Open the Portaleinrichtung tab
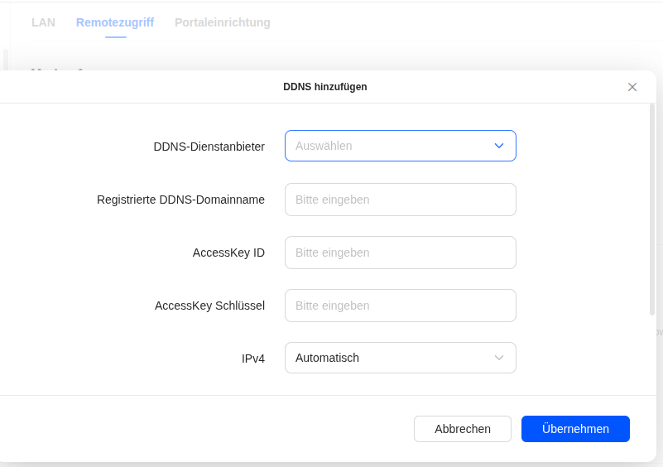The image size is (663, 467). [x=223, y=22]
